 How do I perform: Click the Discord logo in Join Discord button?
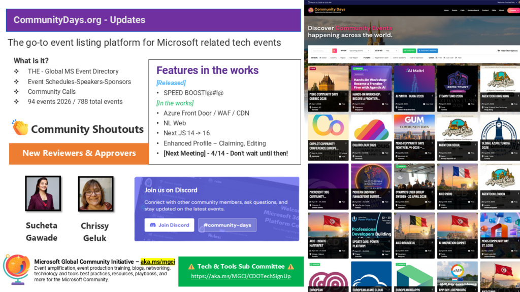pyautogui.click(x=153, y=225)
